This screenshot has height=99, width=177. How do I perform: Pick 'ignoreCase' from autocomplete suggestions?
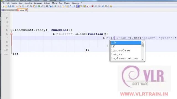[x=126, y=50]
